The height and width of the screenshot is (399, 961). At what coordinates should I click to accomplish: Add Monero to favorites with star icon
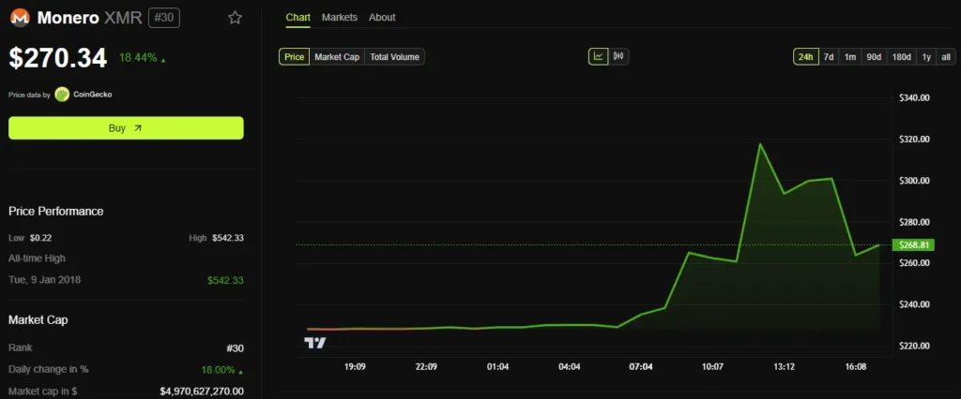pos(235,18)
